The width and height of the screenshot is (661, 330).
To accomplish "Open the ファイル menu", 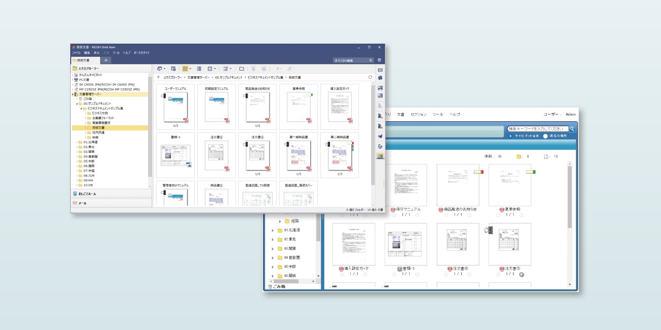I will [76, 53].
